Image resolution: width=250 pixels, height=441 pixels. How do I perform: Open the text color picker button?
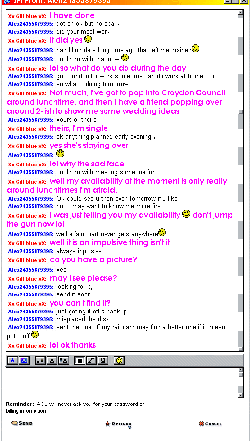12,360
